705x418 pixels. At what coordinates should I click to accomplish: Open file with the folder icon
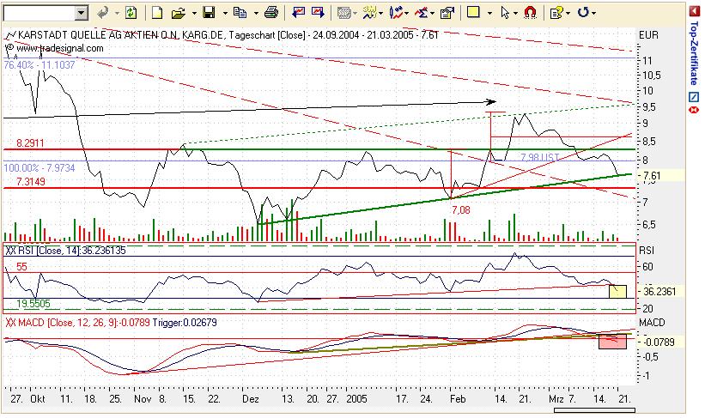(x=179, y=13)
